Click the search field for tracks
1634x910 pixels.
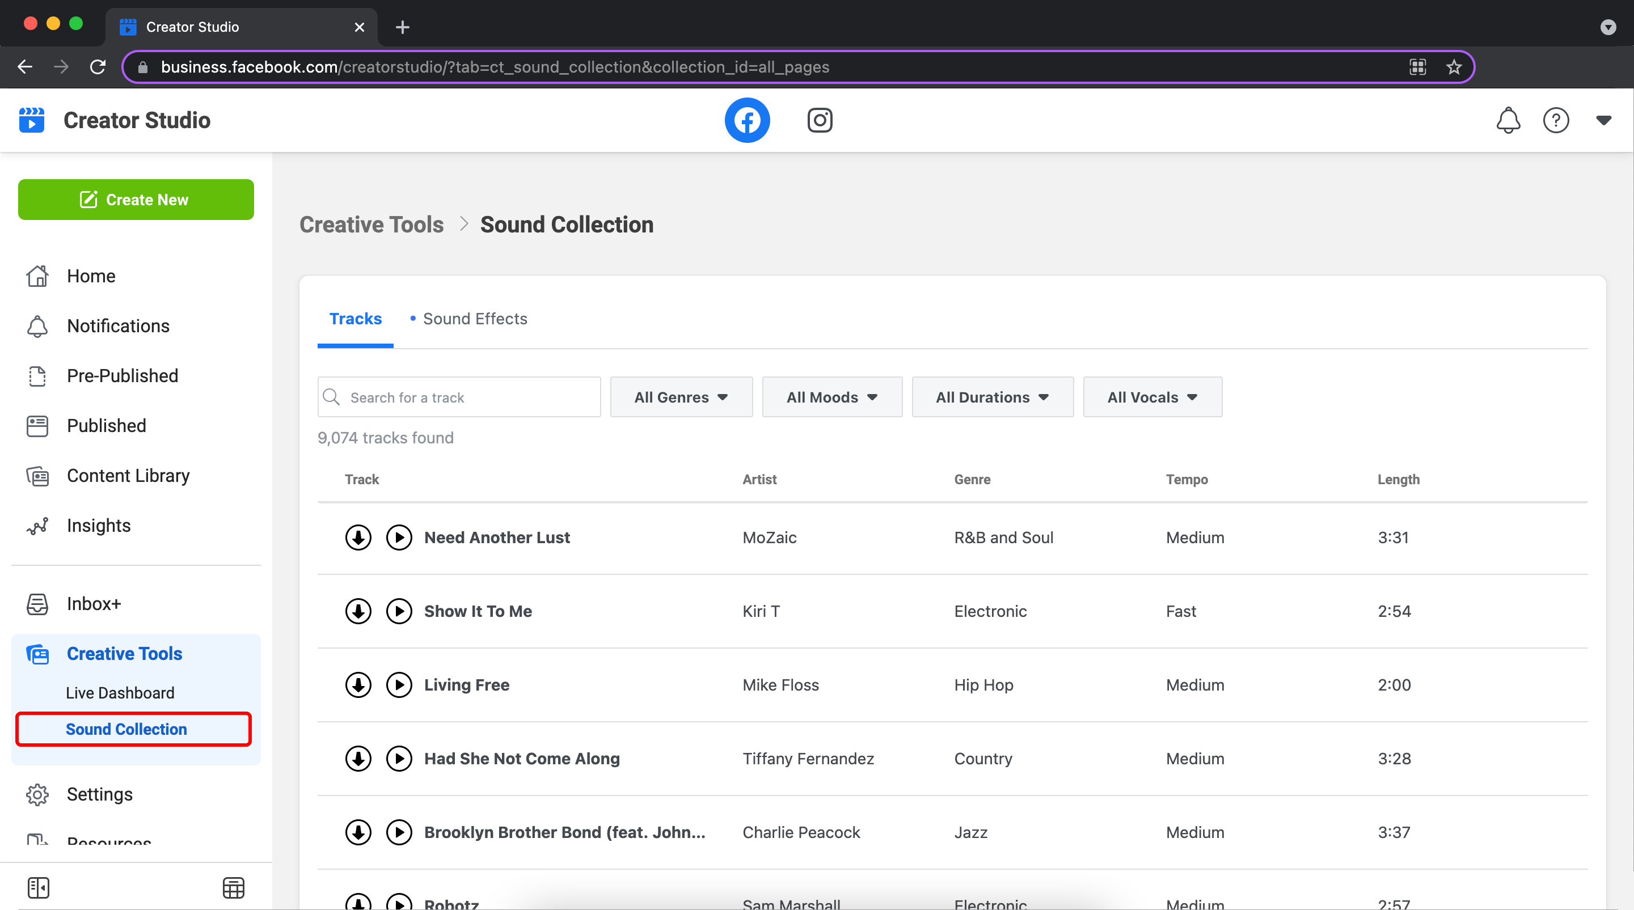coord(458,397)
